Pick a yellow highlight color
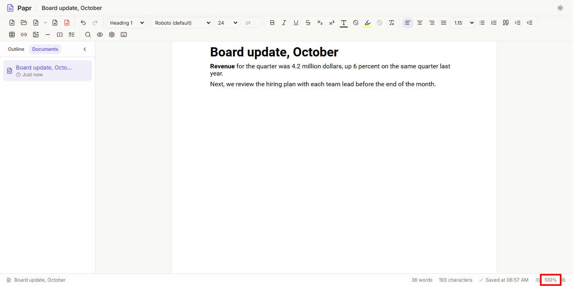 368,23
